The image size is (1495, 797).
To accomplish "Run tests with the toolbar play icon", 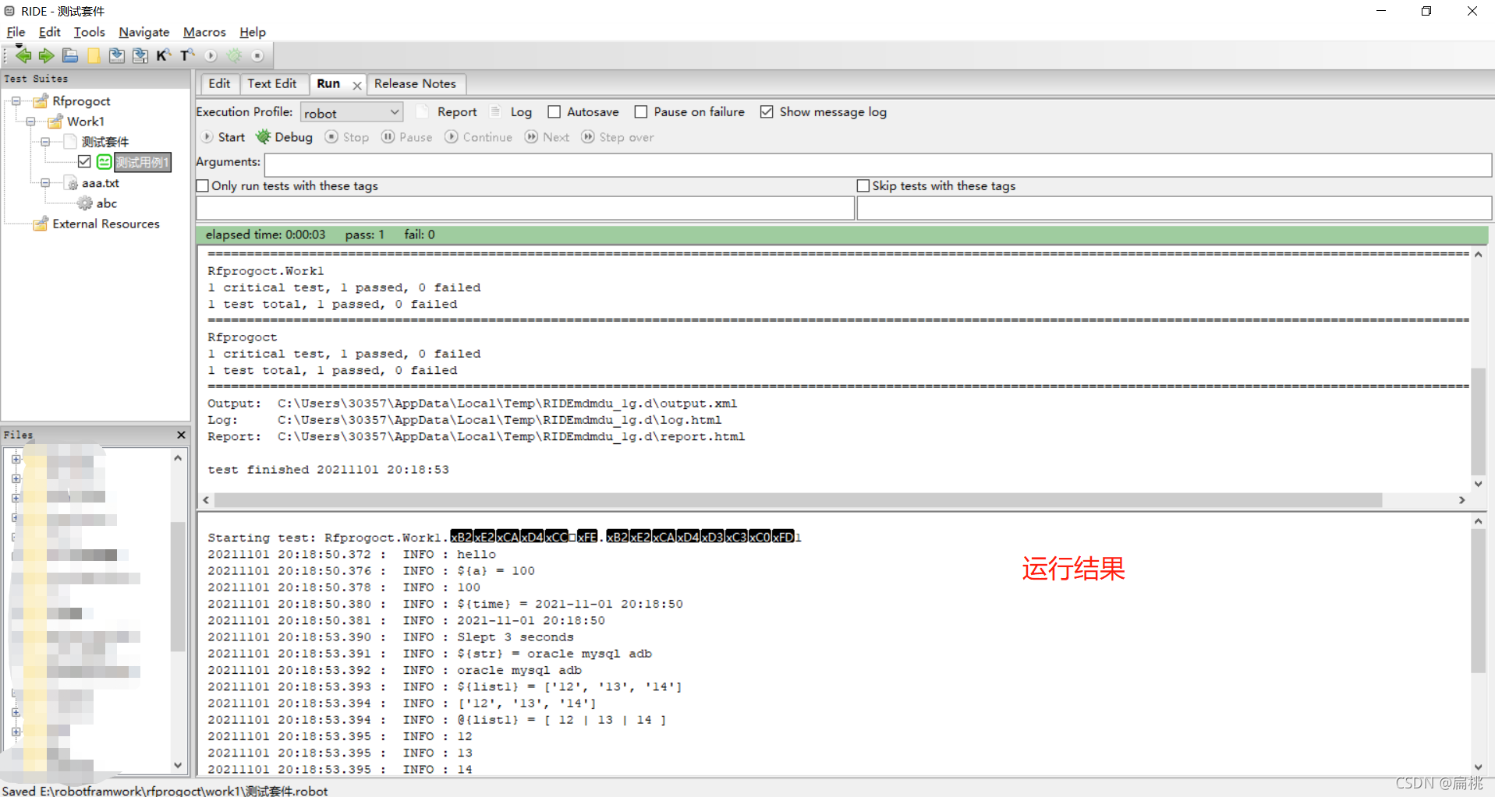I will (211, 55).
